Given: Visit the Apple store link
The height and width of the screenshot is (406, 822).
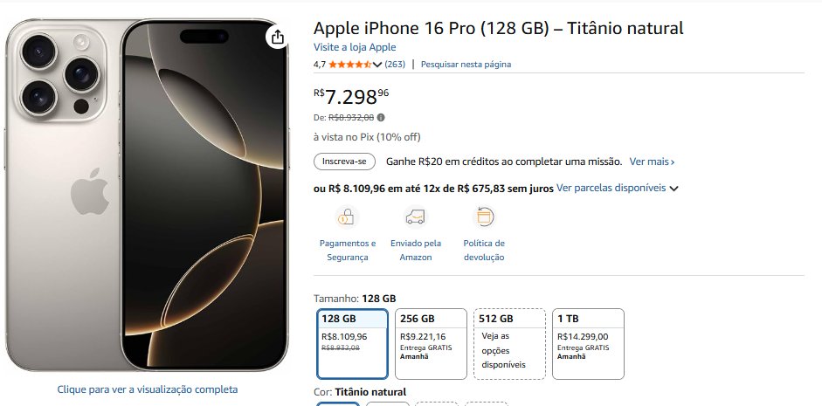Looking at the screenshot, I should pos(355,47).
